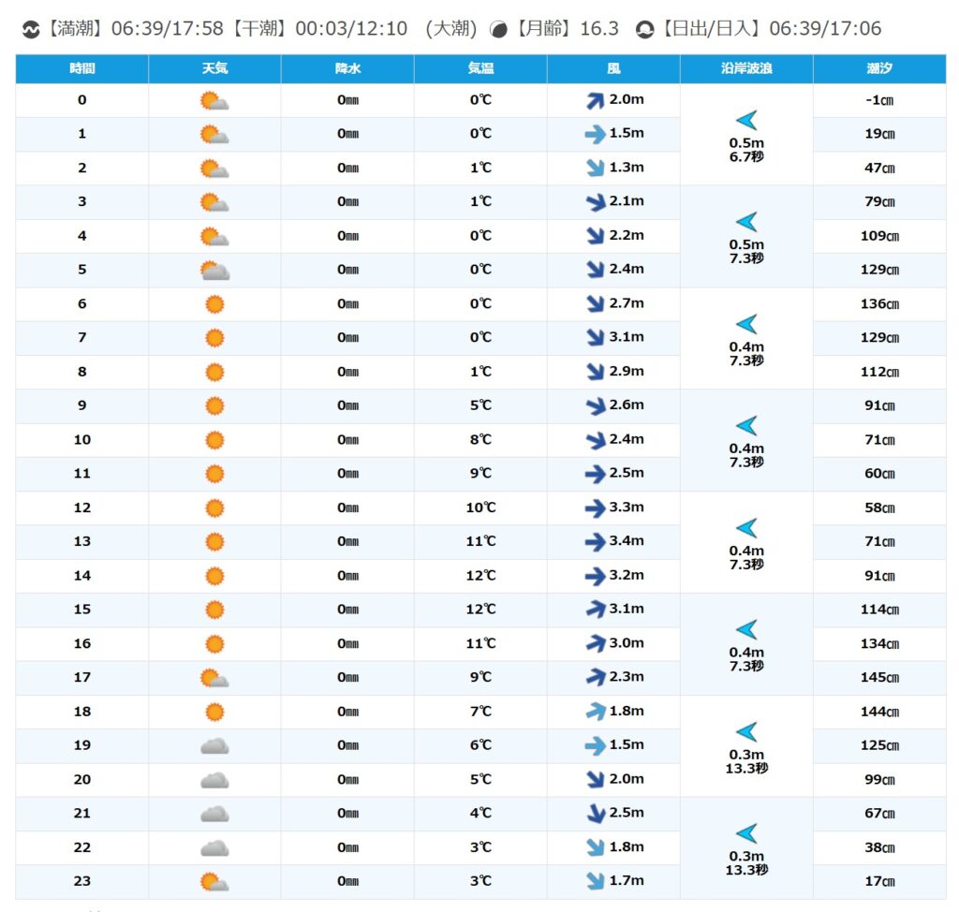
Task: Click the tide wave icon beside 満潮
Action: click(31, 29)
